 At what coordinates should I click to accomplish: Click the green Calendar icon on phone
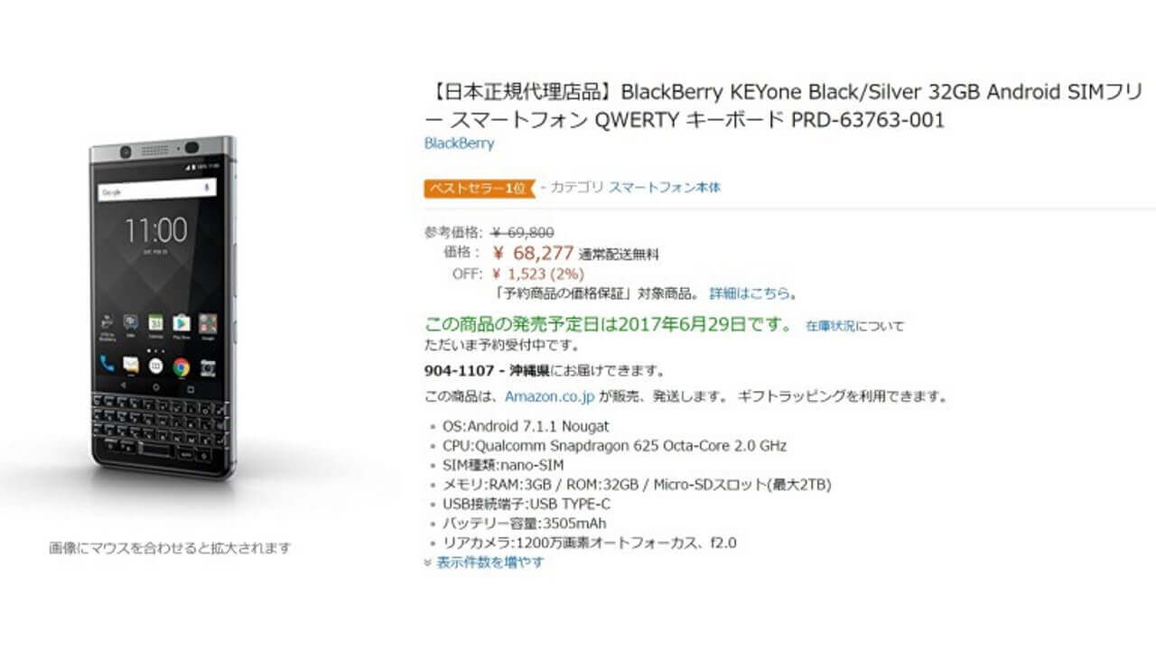pyautogui.click(x=155, y=322)
